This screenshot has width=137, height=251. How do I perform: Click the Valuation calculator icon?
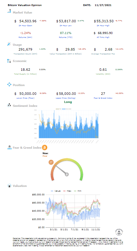click(9, 186)
